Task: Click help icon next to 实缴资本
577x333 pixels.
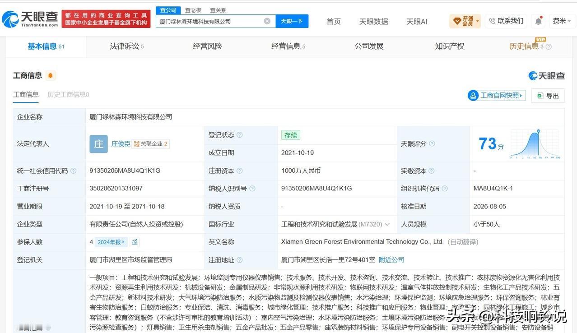Action: coord(432,171)
